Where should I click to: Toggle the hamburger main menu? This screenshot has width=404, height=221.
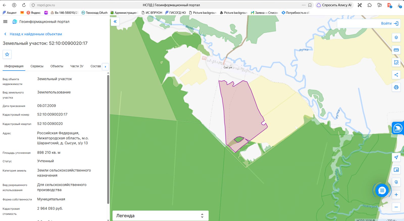(x=5, y=22)
